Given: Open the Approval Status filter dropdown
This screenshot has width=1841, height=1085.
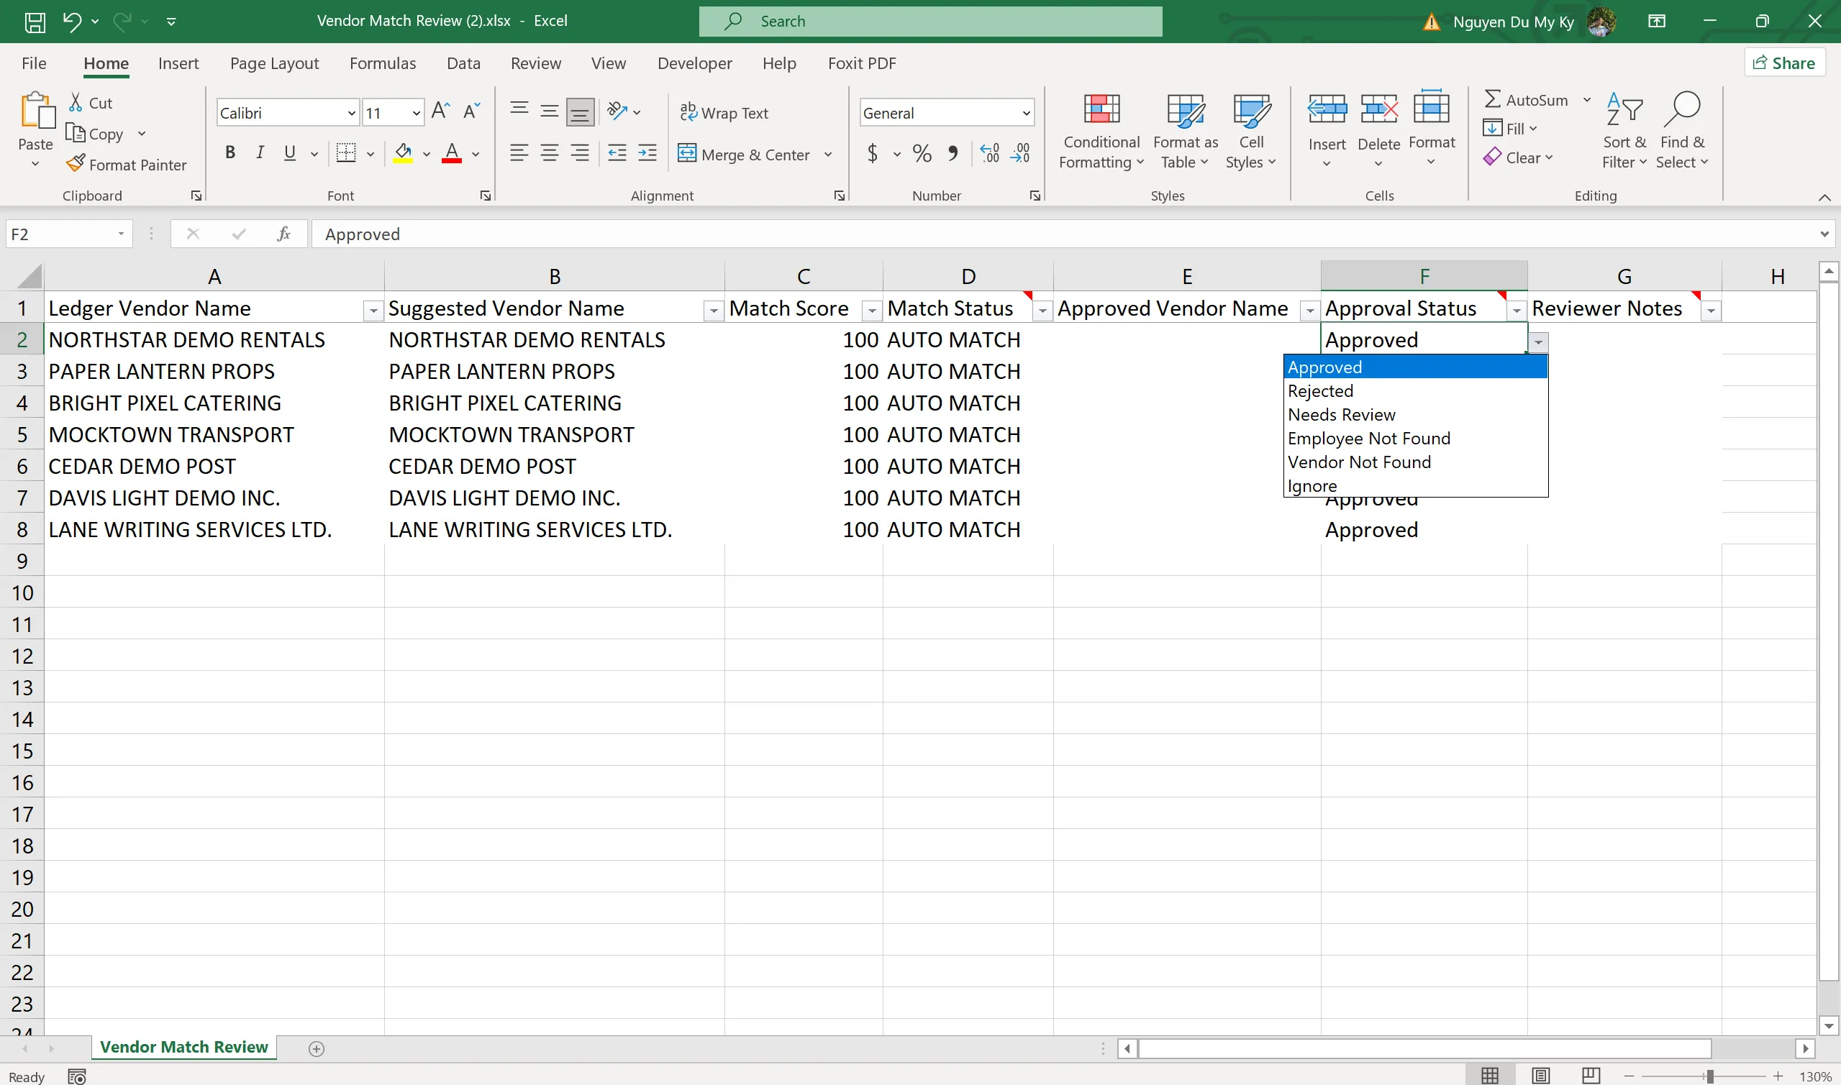Looking at the screenshot, I should click(1517, 311).
